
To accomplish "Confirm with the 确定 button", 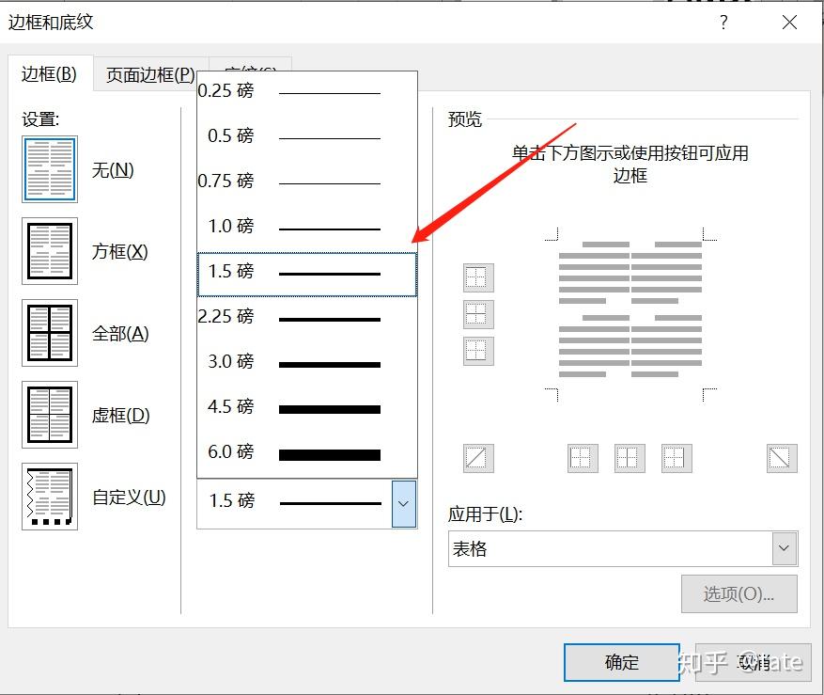I will tap(622, 662).
